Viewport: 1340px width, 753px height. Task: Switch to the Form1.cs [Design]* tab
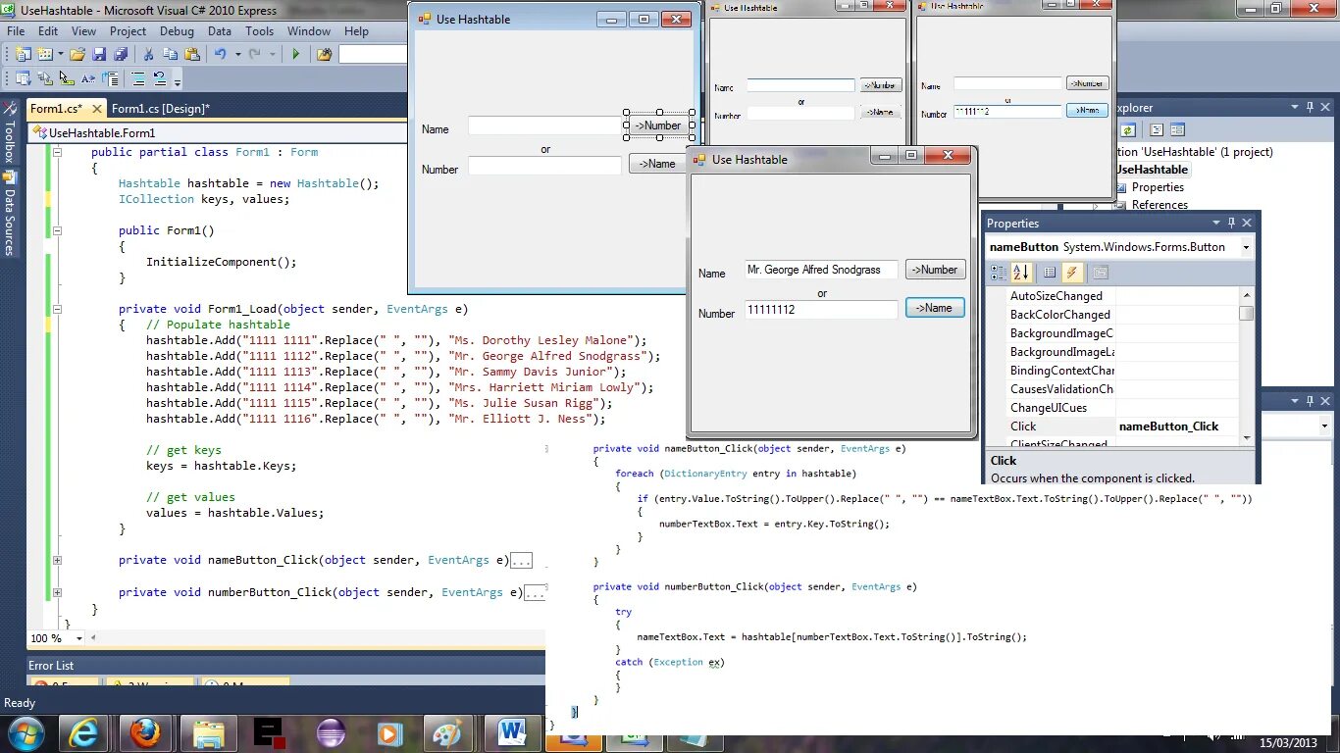tap(161, 108)
